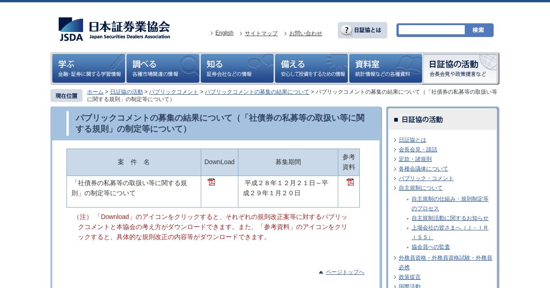
Task: Click the red （注） note text
Action: pos(211,227)
